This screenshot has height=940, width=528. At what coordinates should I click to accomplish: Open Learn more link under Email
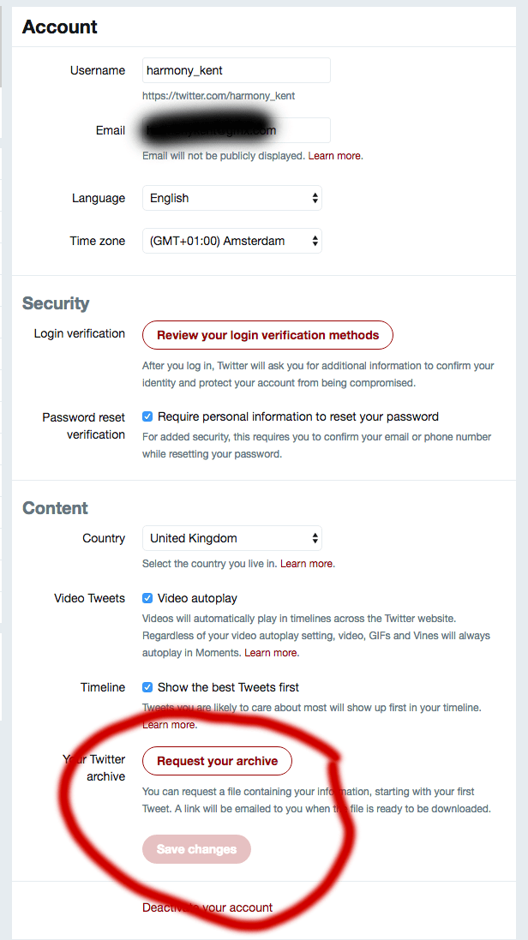[x=335, y=156]
